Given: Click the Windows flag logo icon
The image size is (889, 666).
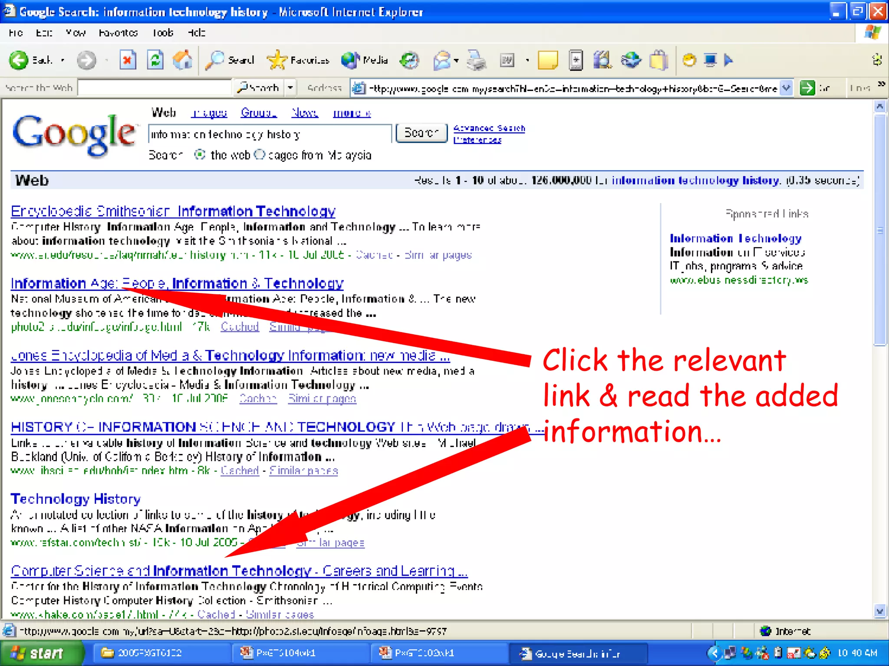Looking at the screenshot, I should pos(872,33).
